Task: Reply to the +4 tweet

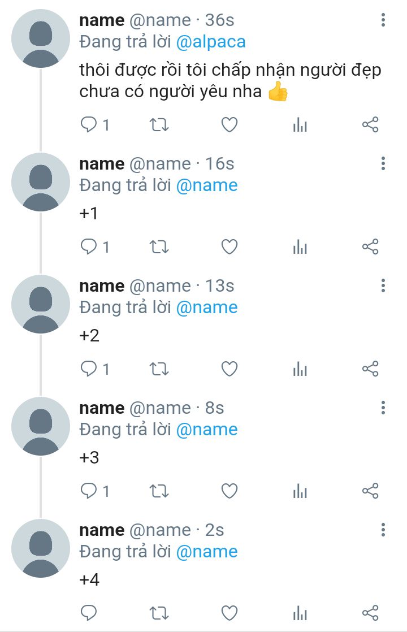Action: pos(89,613)
